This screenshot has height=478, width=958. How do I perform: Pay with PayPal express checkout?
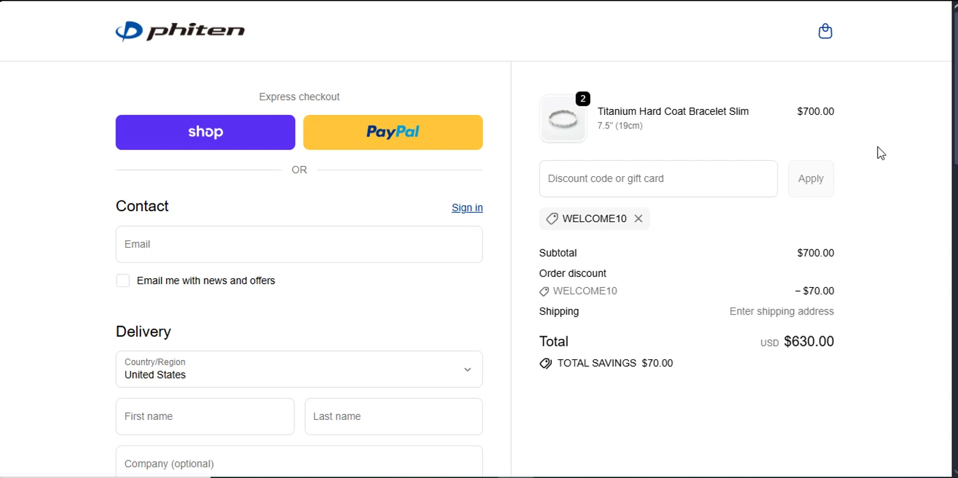393,132
